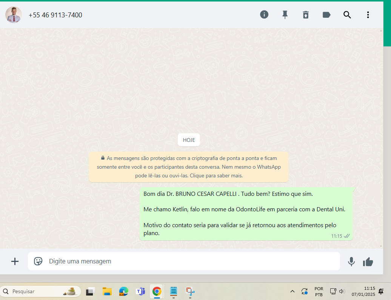Screen dimensions: 391x300
Task: Pin this conversation with the pin icon
Action: (x=285, y=15)
